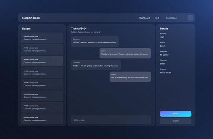The width and height of the screenshot is (213, 139).
Task: Click the Resolve button
Action: (x=175, y=114)
